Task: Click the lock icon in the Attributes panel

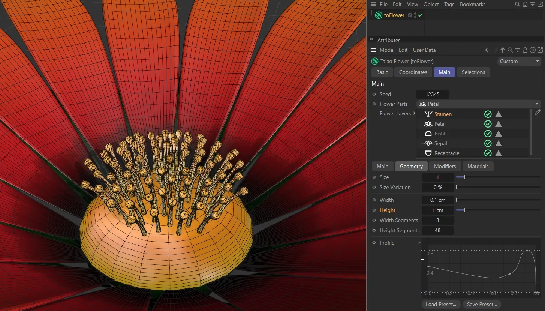Action: (525, 50)
